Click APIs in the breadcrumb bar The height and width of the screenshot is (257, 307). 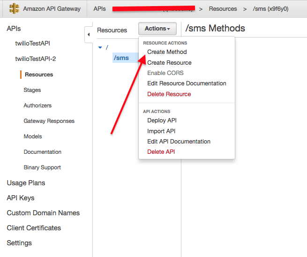99,9
